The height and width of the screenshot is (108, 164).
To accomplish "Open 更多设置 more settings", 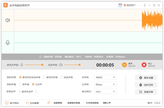I will click(146, 78).
